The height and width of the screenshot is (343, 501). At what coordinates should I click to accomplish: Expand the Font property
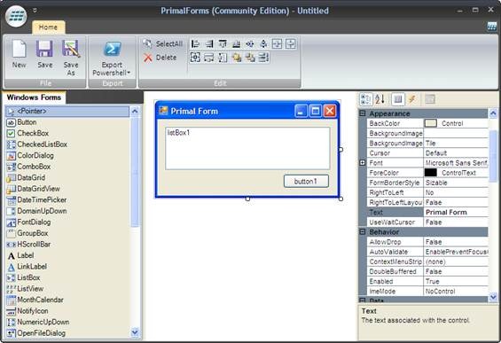point(363,163)
